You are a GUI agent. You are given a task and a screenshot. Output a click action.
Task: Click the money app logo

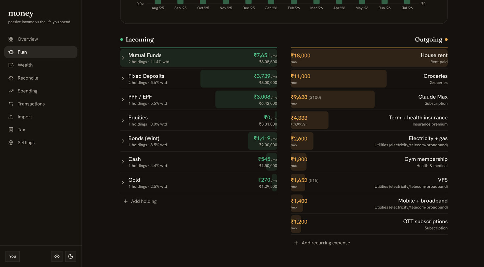pos(21,14)
